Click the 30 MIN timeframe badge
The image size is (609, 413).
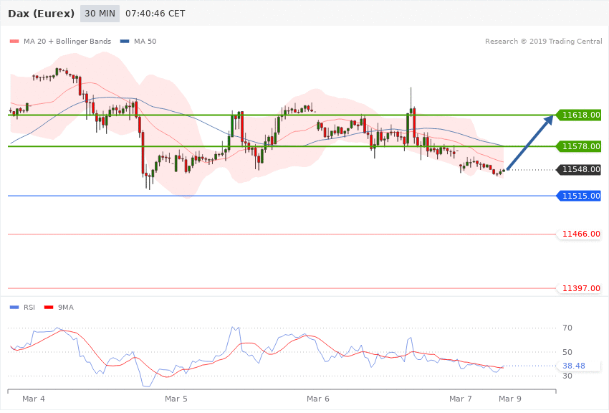point(100,14)
